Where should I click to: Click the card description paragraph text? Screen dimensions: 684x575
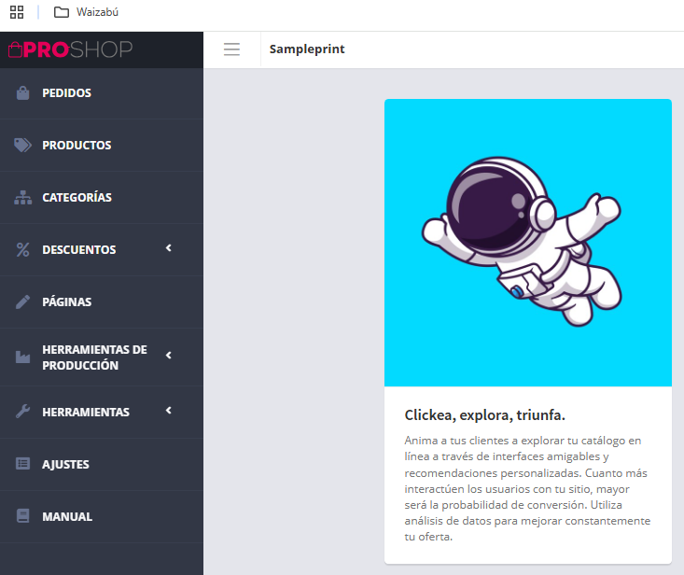click(x=527, y=488)
